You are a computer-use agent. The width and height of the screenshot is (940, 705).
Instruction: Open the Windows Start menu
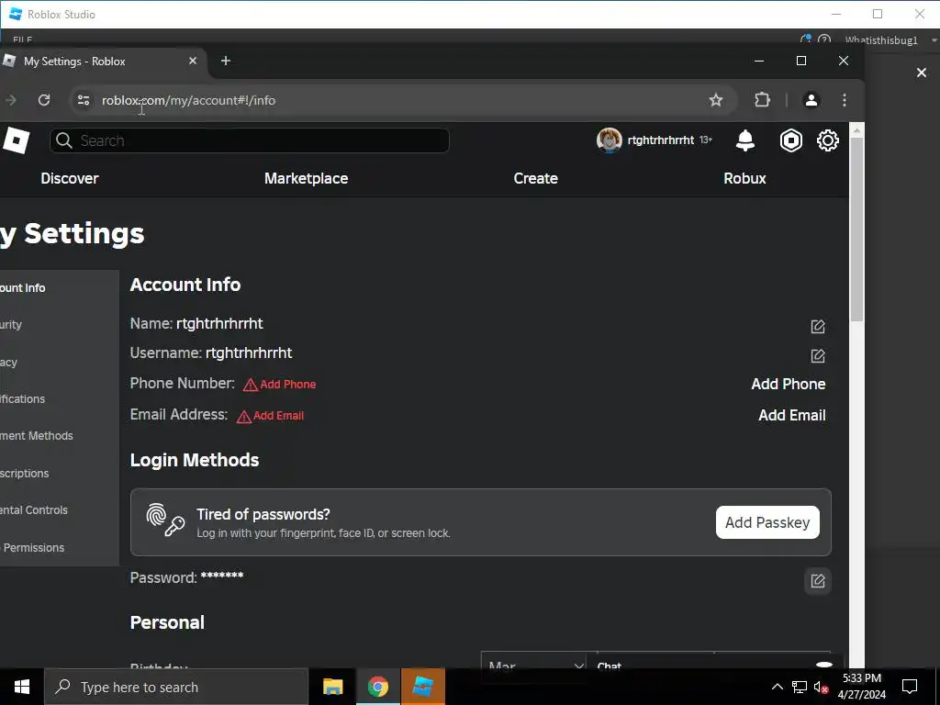(x=22, y=687)
